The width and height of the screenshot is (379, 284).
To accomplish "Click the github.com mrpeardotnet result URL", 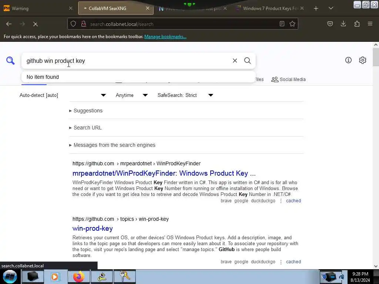I will 136,163.
